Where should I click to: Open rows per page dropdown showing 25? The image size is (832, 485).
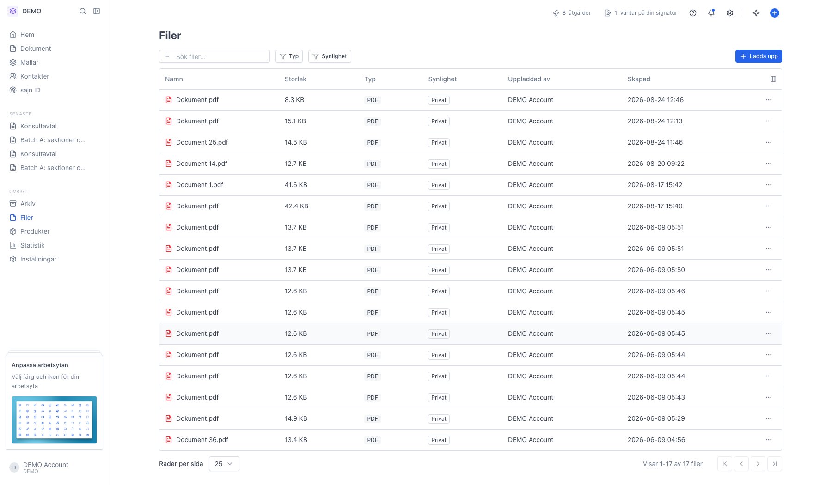point(224,464)
